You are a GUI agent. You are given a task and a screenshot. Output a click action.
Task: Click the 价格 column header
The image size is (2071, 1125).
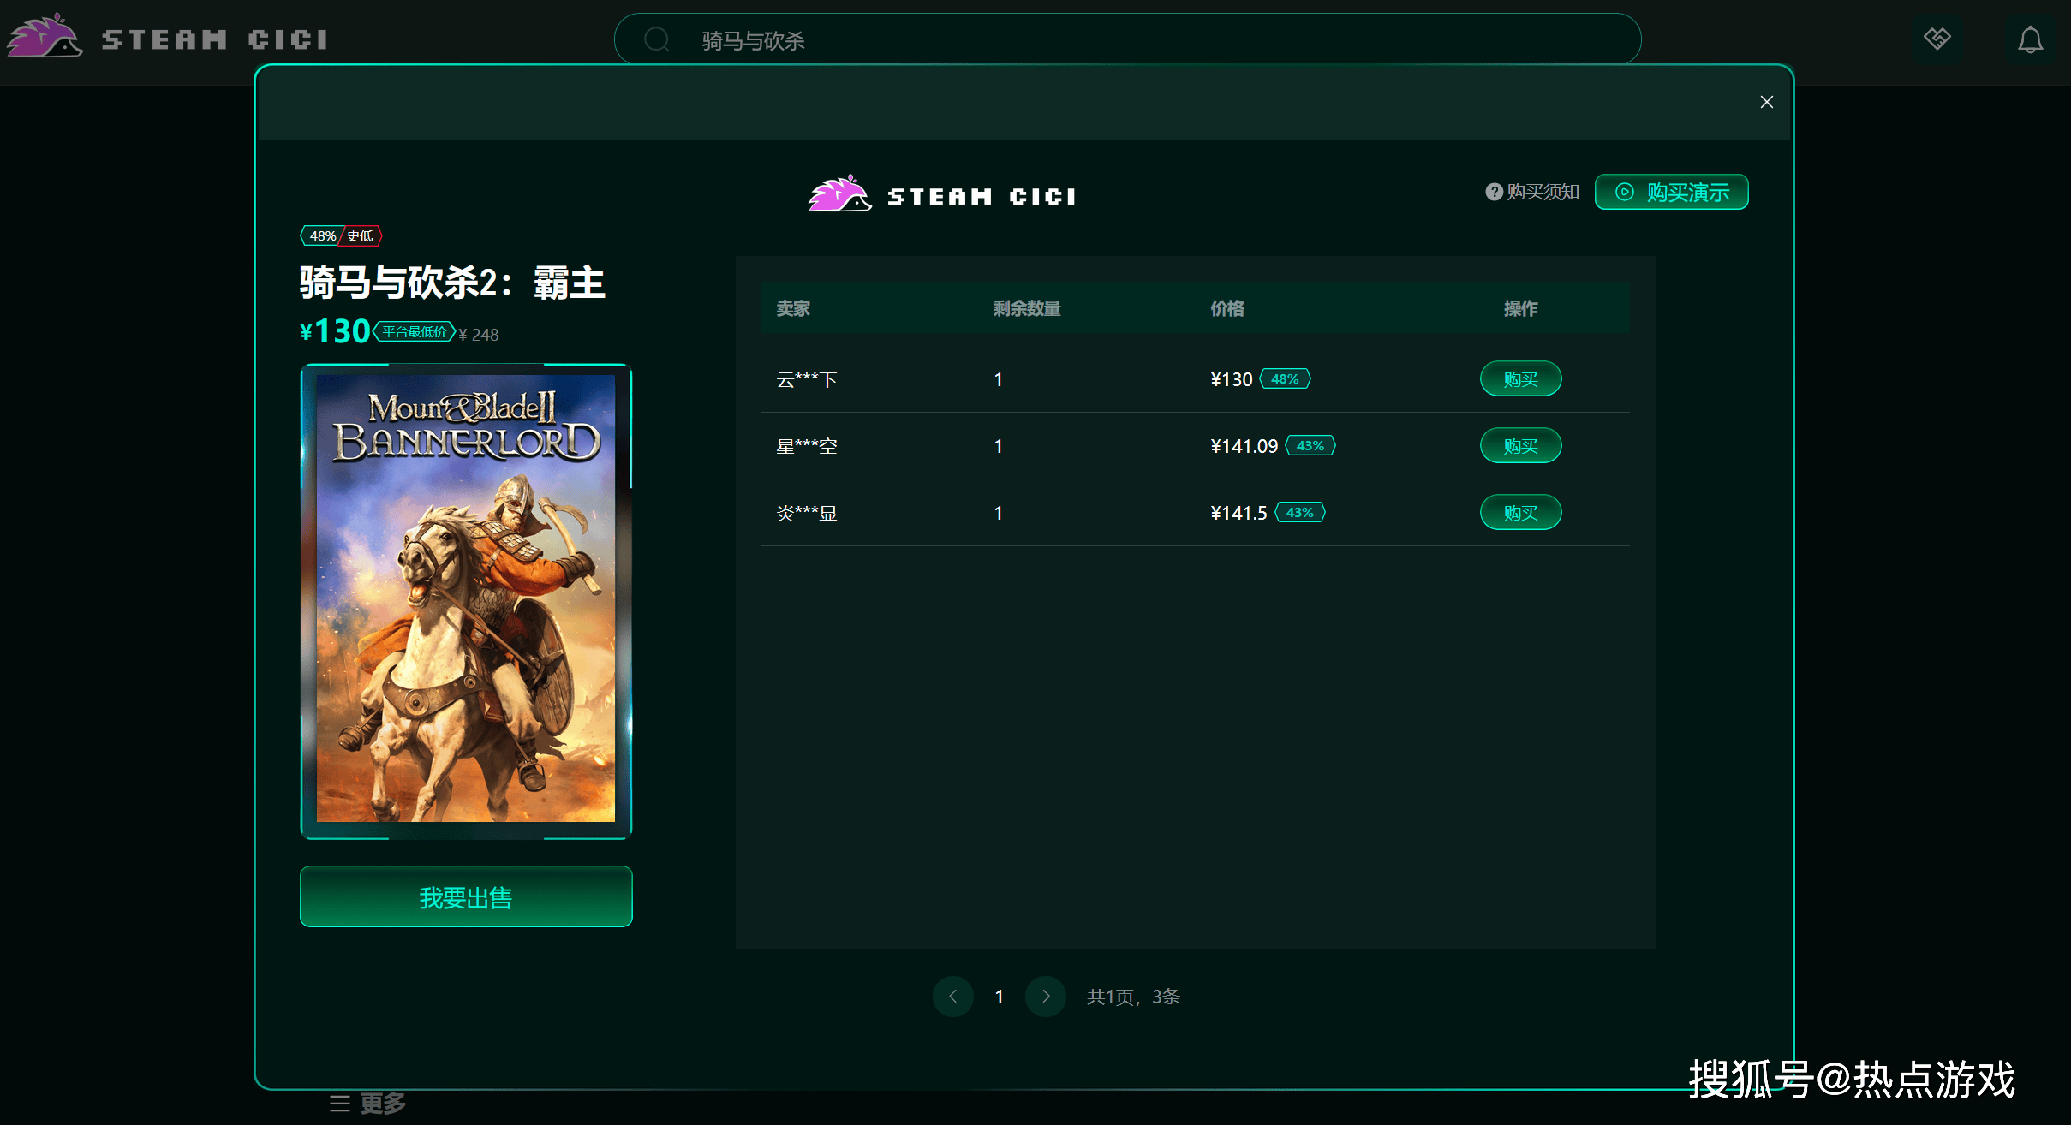[x=1226, y=308]
